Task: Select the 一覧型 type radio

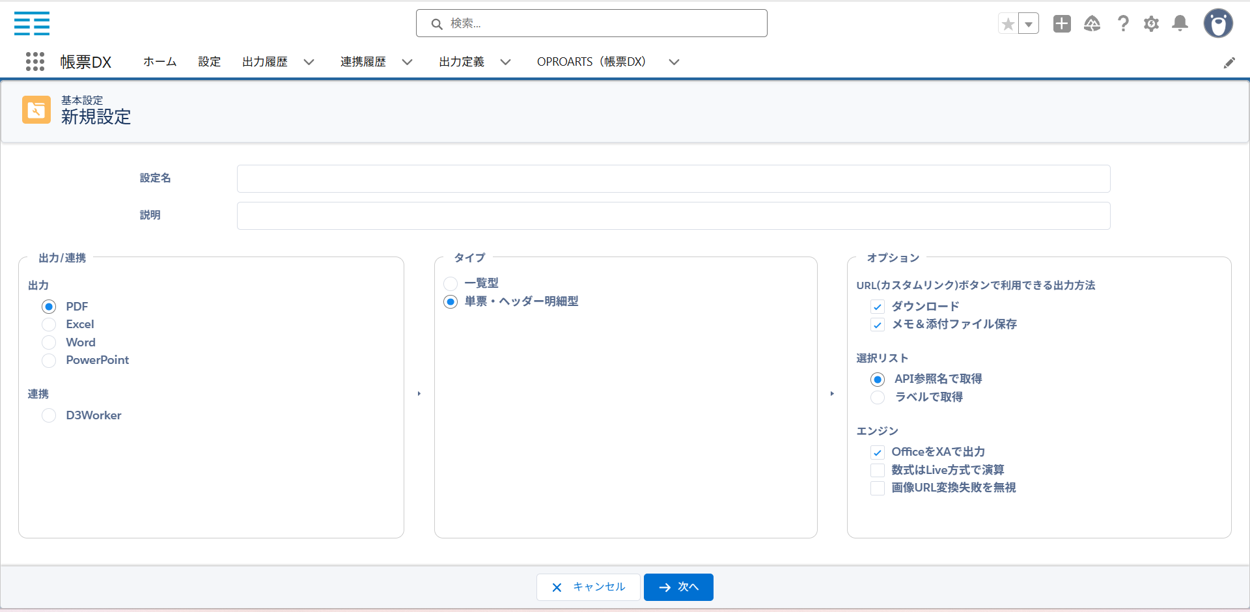Action: [451, 284]
